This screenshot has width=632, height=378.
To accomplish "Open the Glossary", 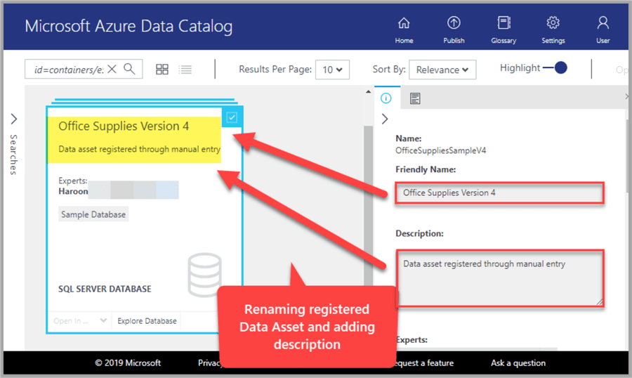I will coord(503,30).
